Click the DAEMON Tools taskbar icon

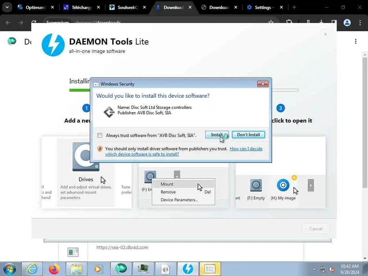pyautogui.click(x=188, y=269)
